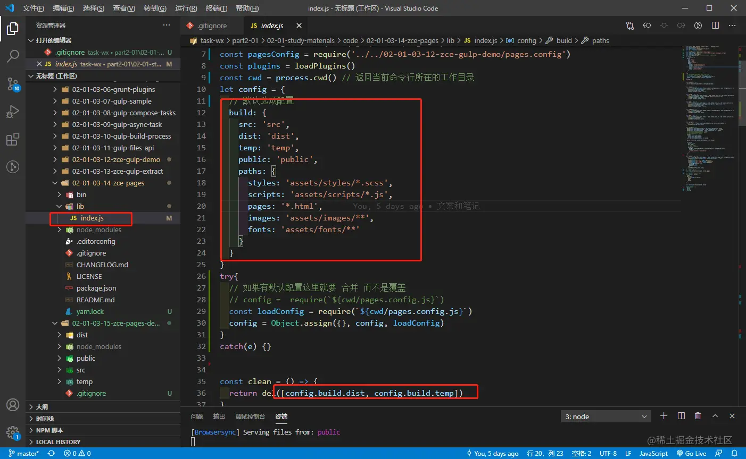Open the Search view in activity bar
The width and height of the screenshot is (746, 459).
[13, 56]
